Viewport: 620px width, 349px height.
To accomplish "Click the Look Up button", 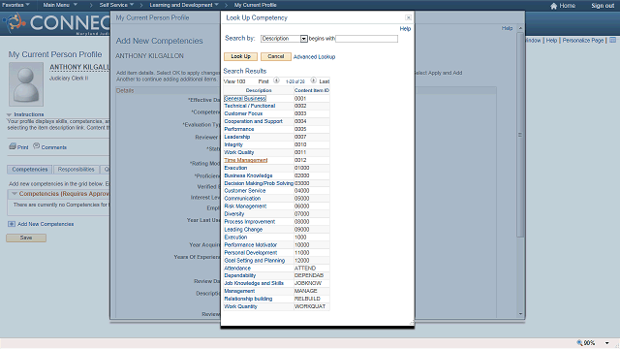I will (x=240, y=56).
